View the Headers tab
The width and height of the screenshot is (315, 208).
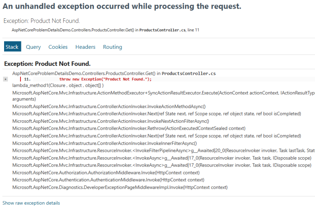pyautogui.click(x=85, y=47)
